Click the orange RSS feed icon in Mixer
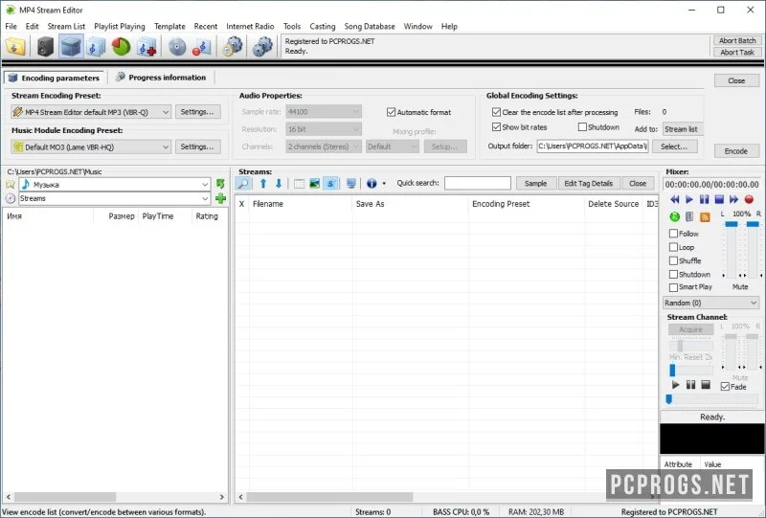 point(705,217)
